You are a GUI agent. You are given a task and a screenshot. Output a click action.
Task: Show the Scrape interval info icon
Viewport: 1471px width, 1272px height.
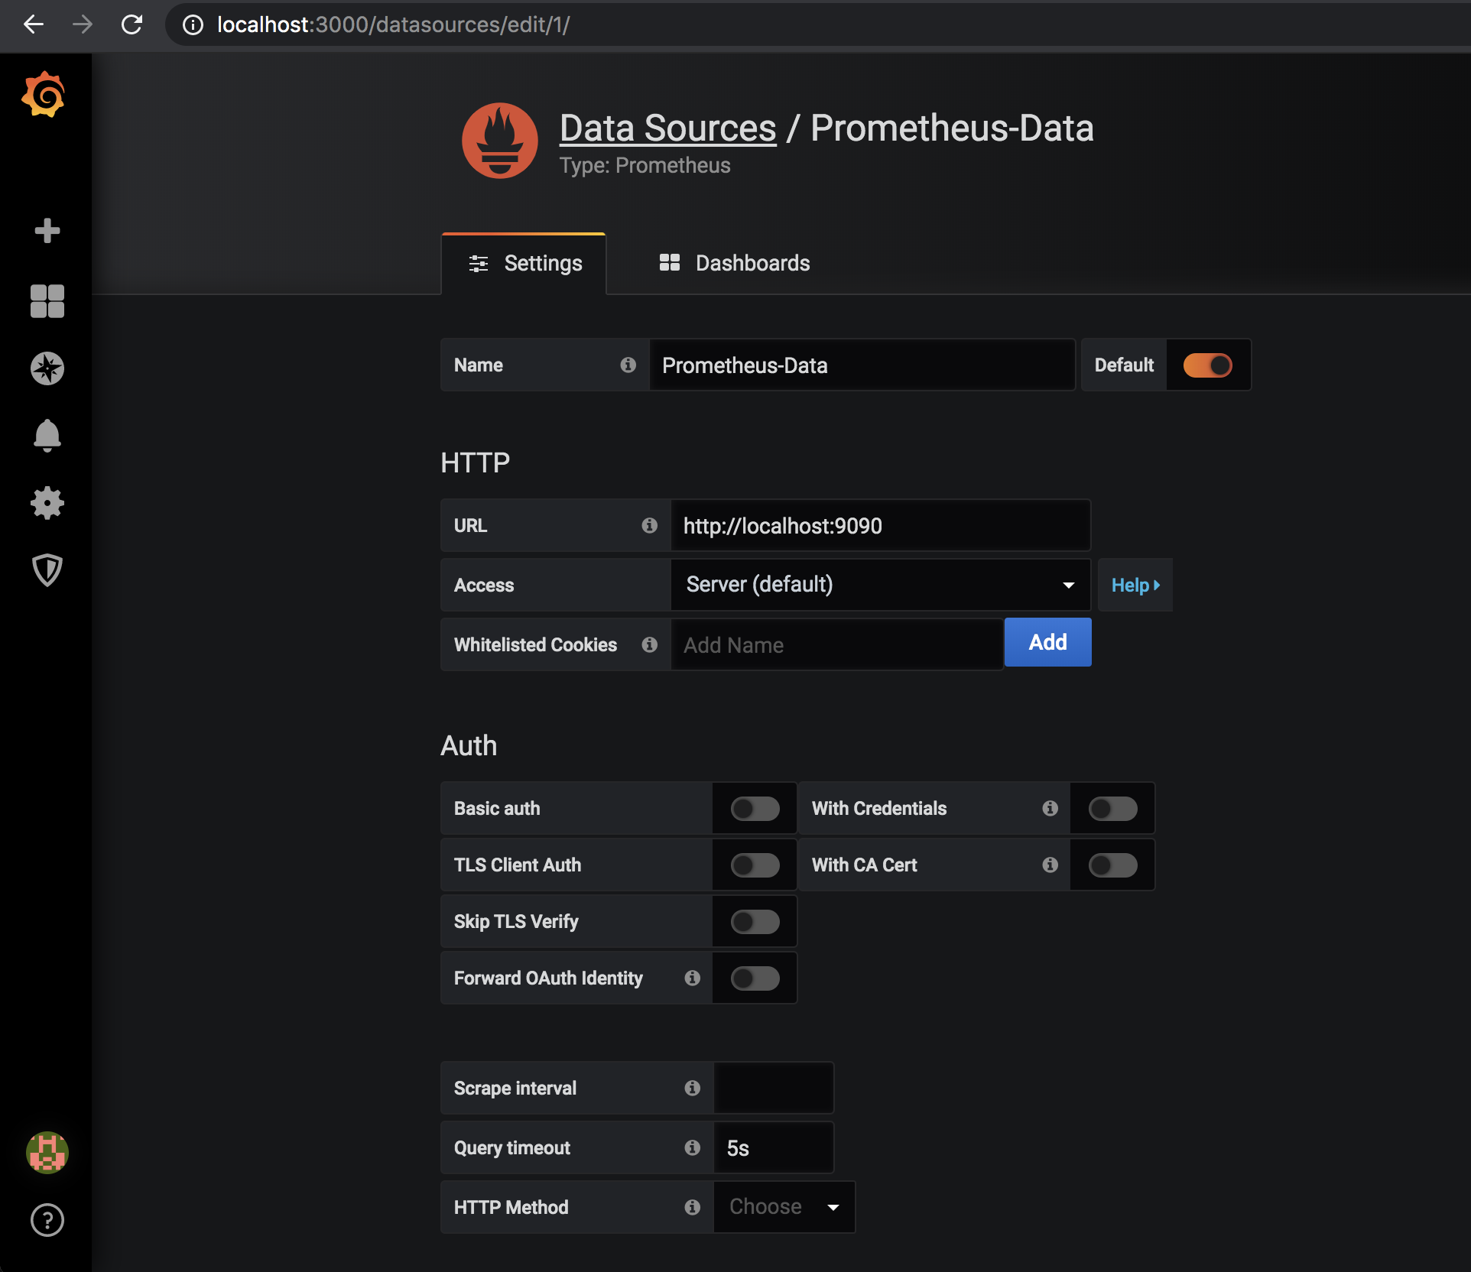tap(693, 1088)
